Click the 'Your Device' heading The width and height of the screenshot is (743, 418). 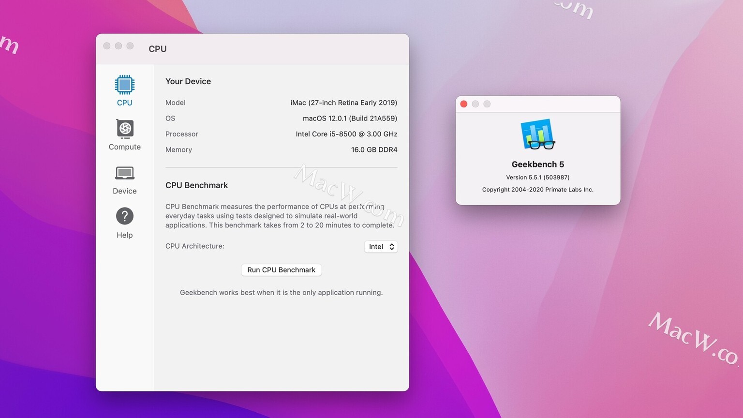click(x=188, y=81)
